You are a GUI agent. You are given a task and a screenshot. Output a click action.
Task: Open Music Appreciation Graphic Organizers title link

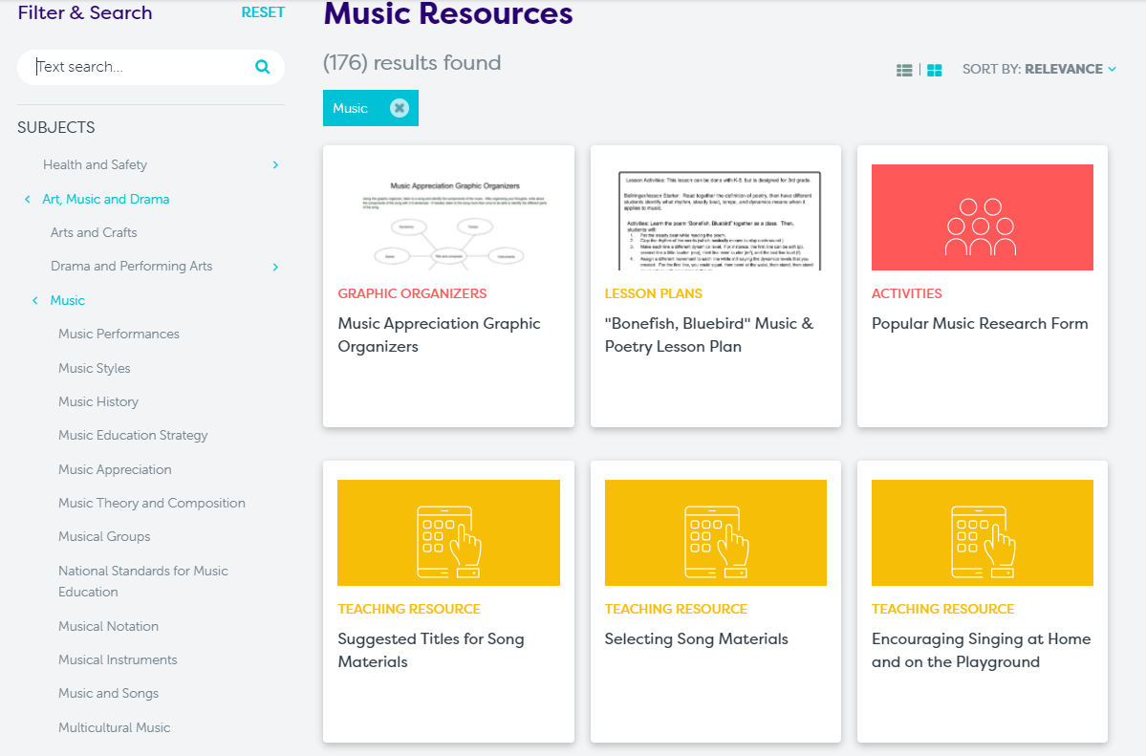439,335
